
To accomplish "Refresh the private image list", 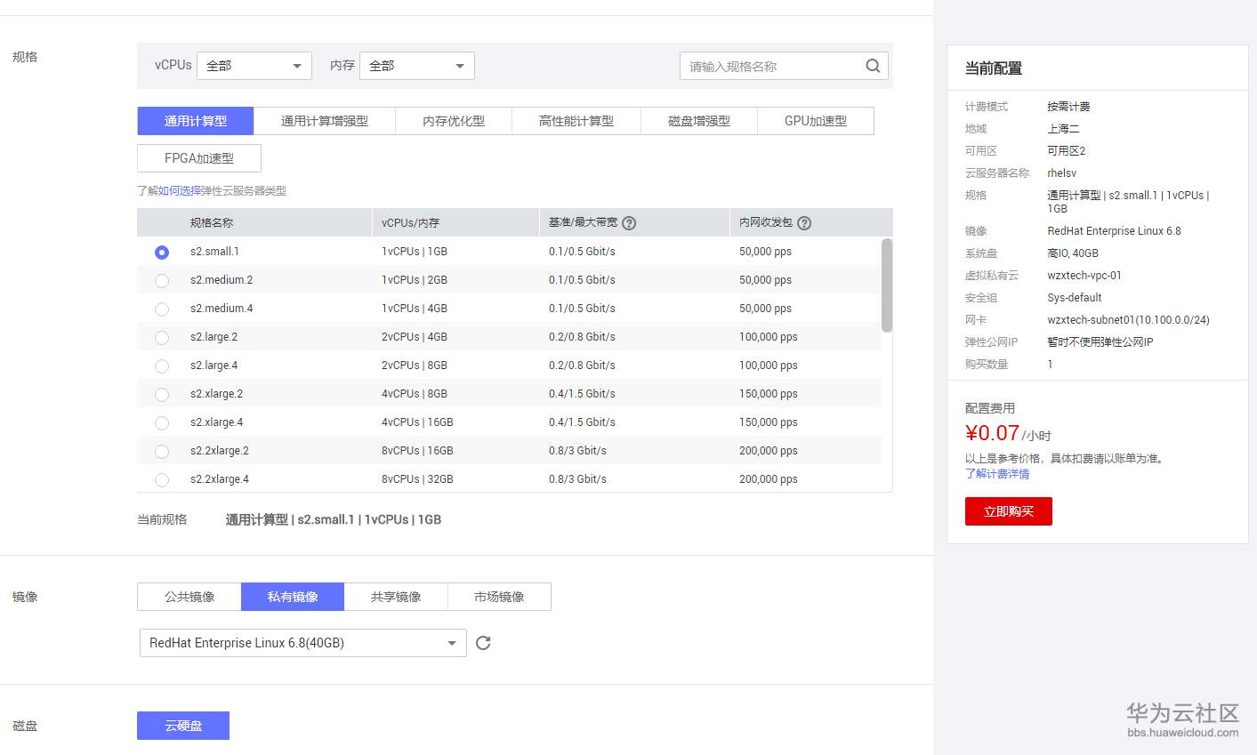I will pyautogui.click(x=483, y=642).
